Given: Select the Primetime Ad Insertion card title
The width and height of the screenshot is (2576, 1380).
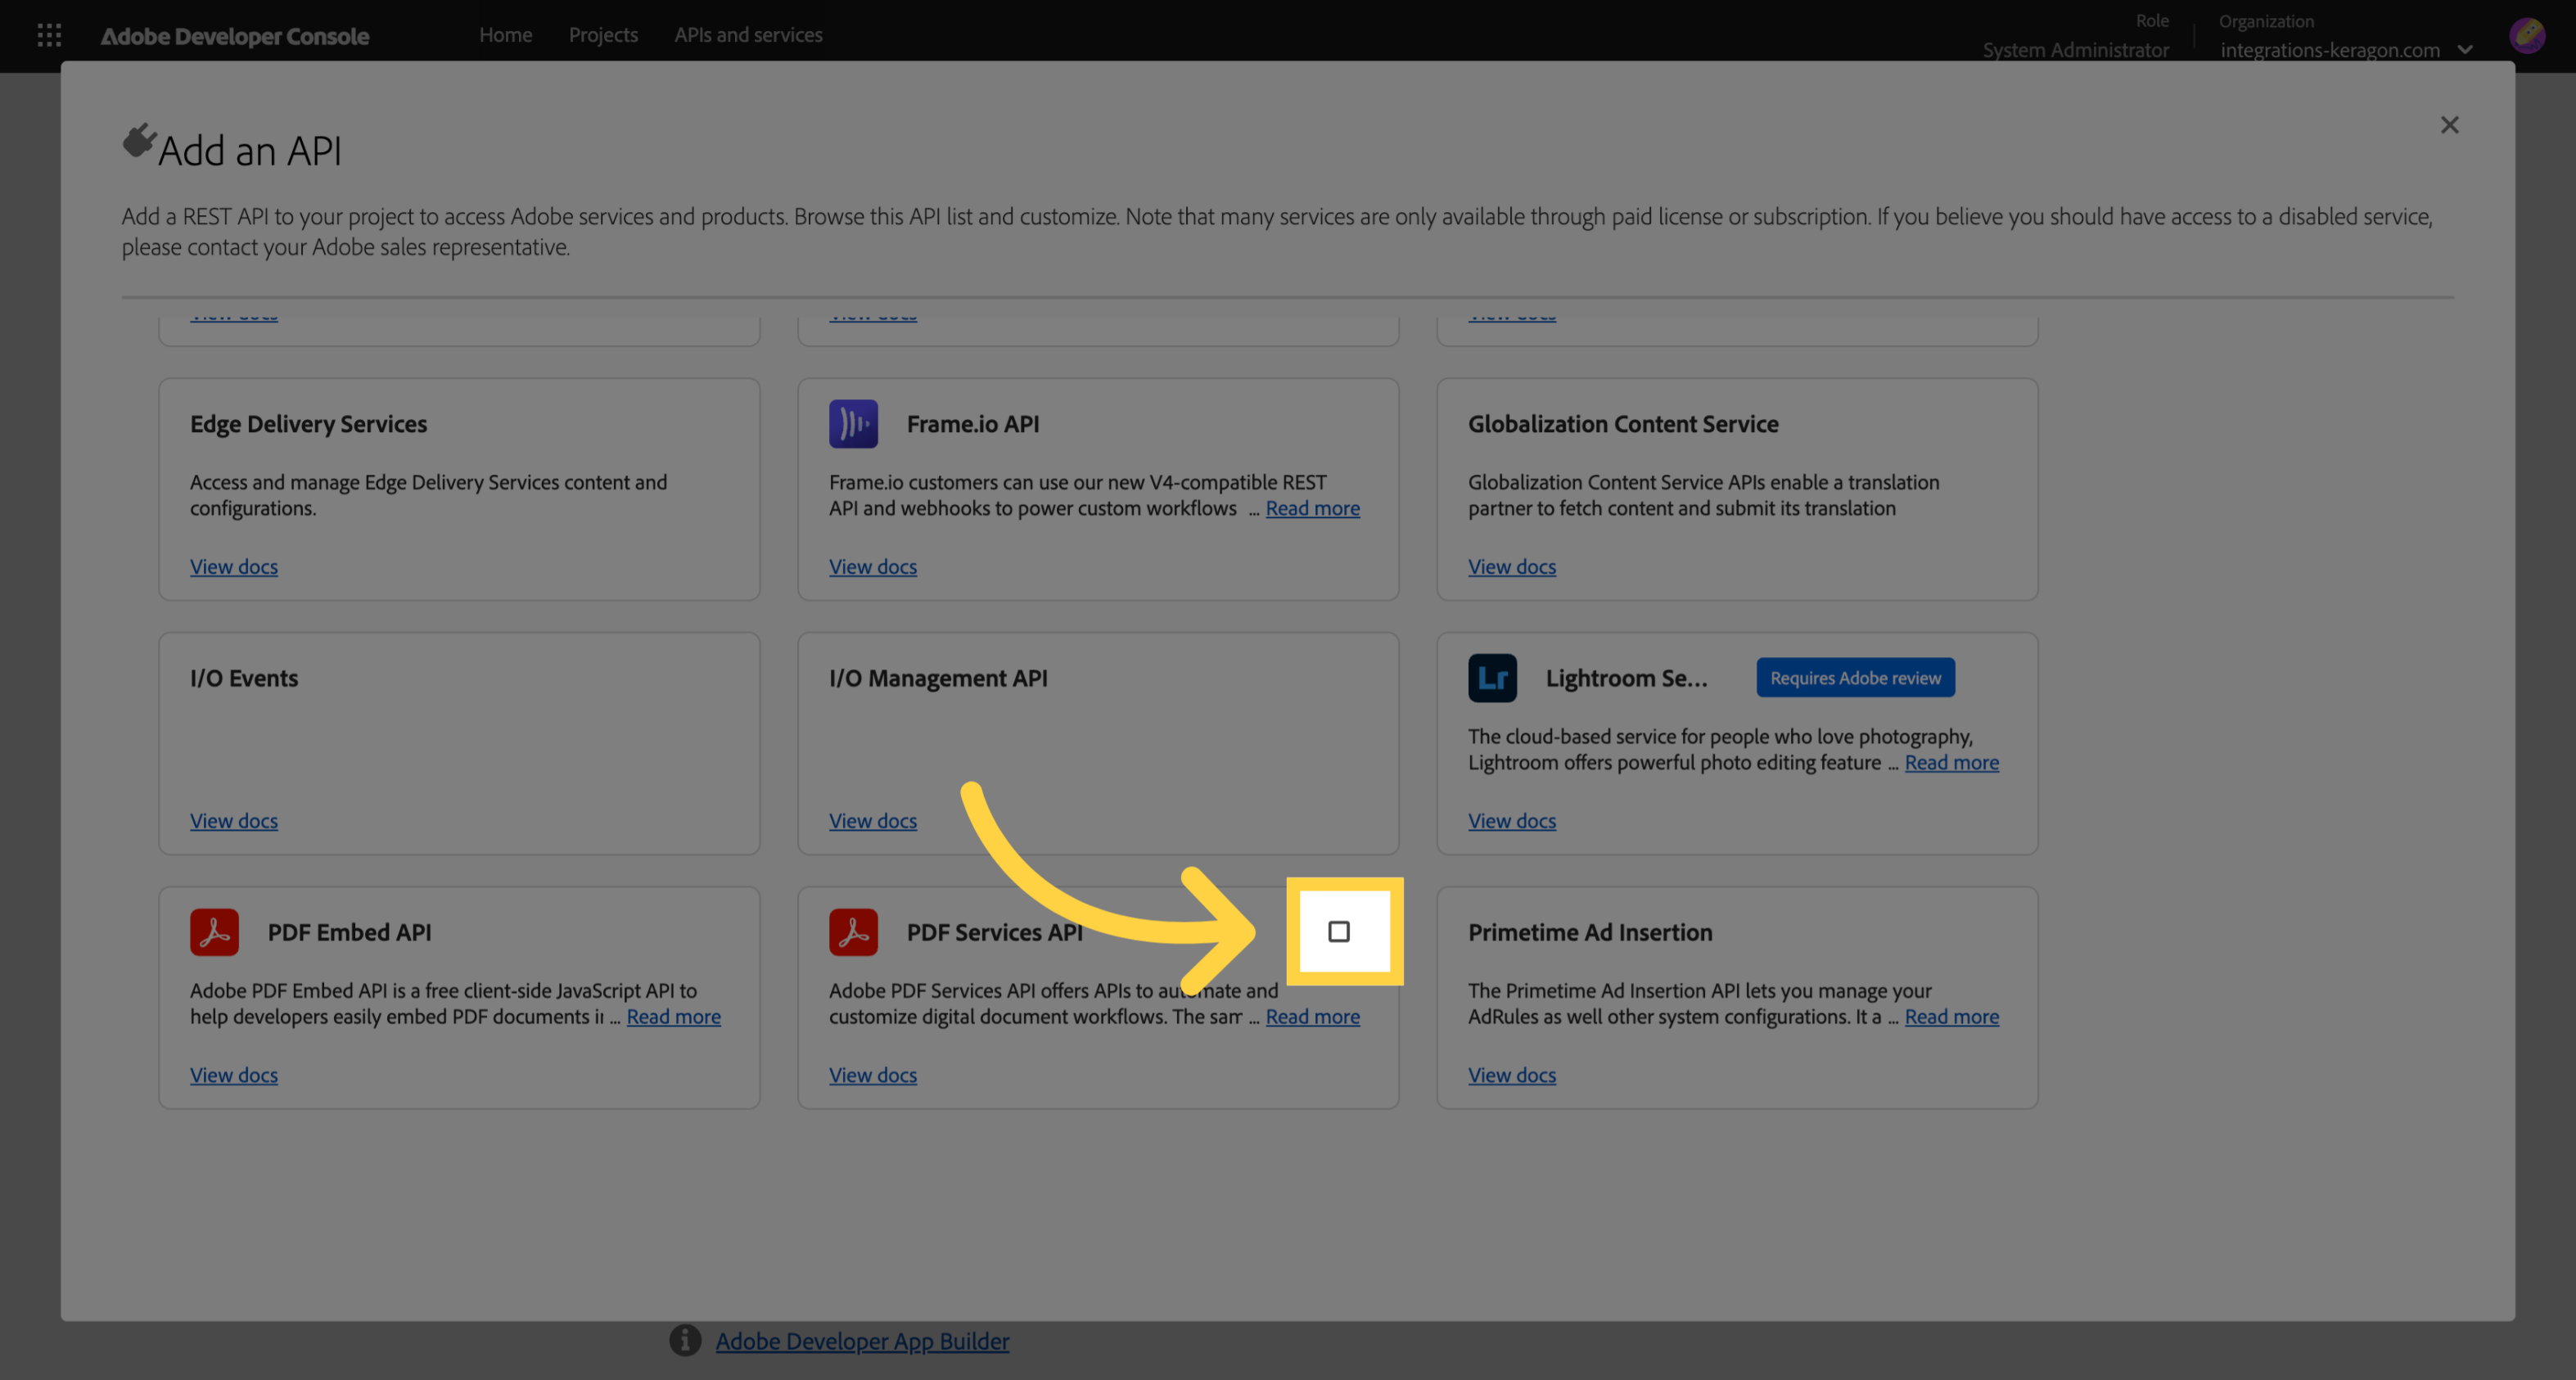Looking at the screenshot, I should coord(1590,932).
